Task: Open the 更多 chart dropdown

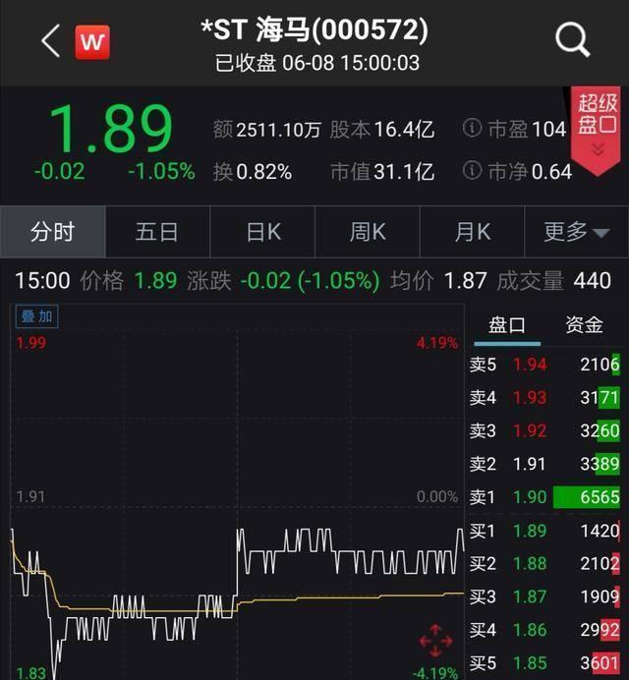Action: [577, 232]
